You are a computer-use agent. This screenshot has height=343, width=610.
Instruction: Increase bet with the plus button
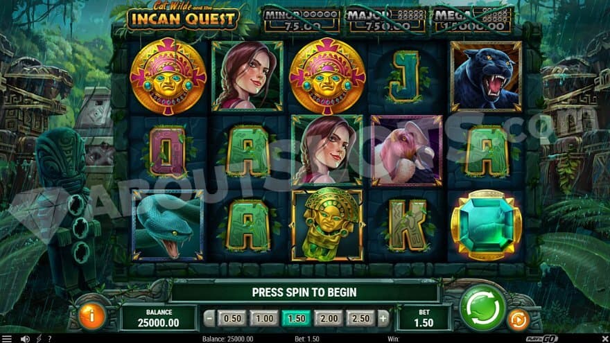click(383, 319)
